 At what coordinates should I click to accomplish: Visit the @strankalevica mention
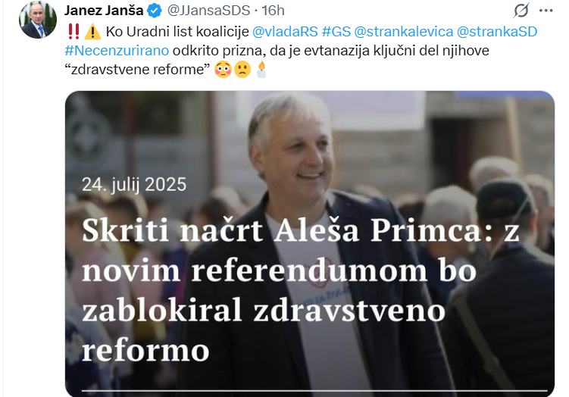point(404,32)
